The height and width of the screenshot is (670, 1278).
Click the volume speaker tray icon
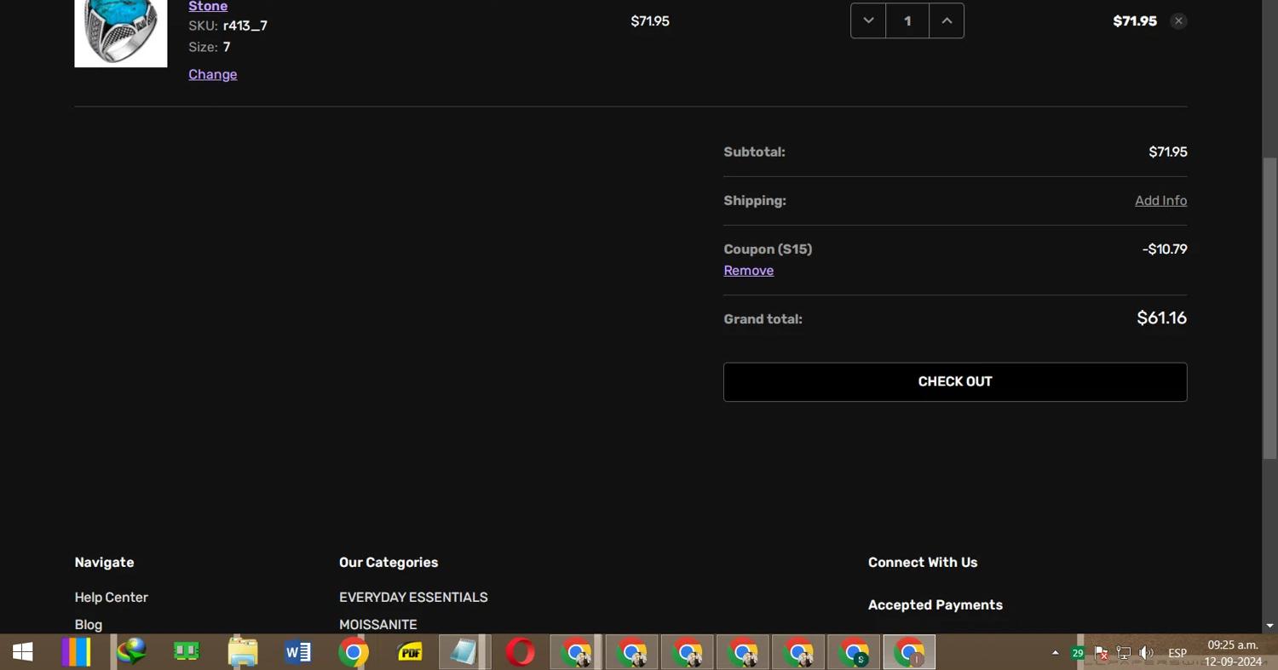[x=1147, y=653]
